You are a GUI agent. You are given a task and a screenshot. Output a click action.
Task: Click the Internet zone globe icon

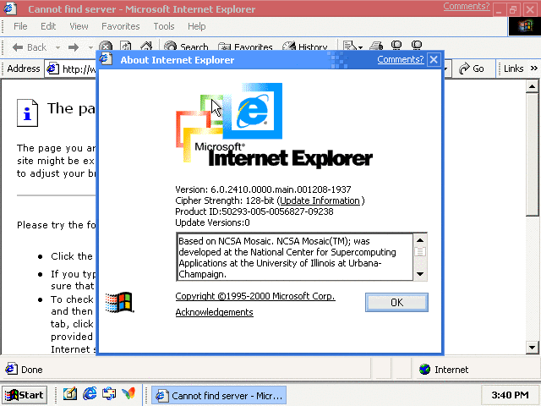click(424, 370)
